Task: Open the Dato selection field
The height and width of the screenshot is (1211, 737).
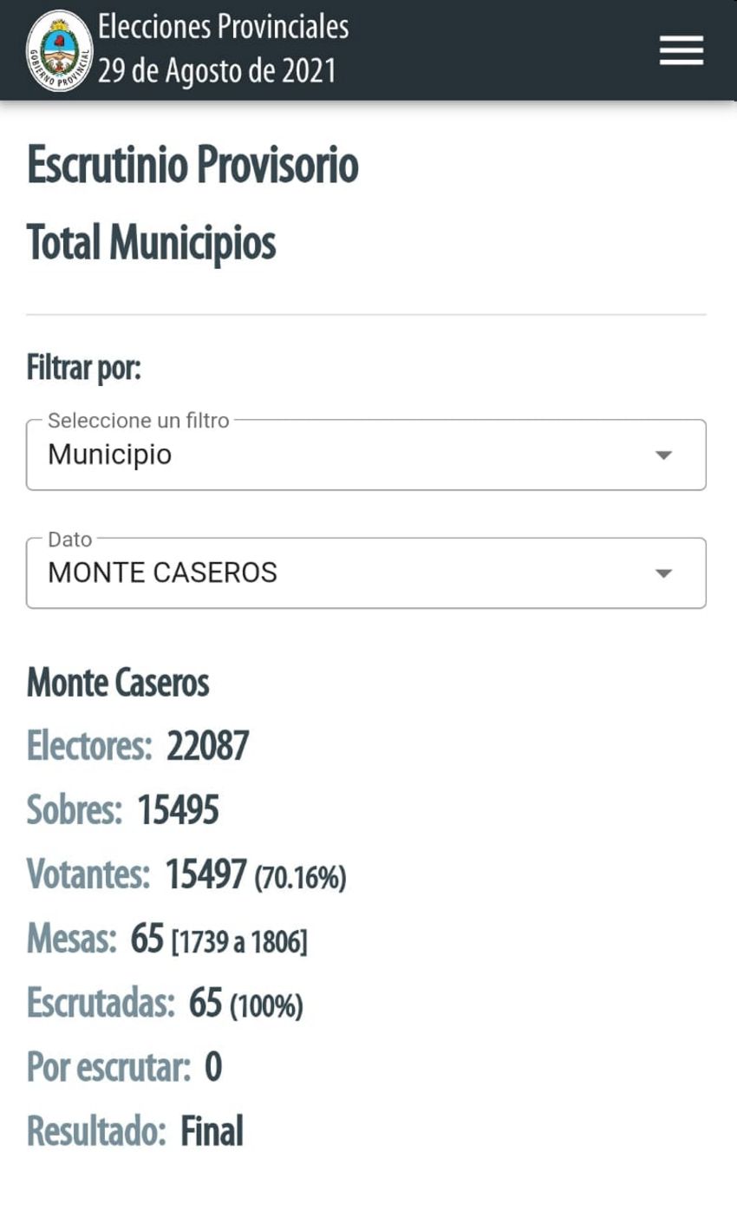Action: pos(366,573)
